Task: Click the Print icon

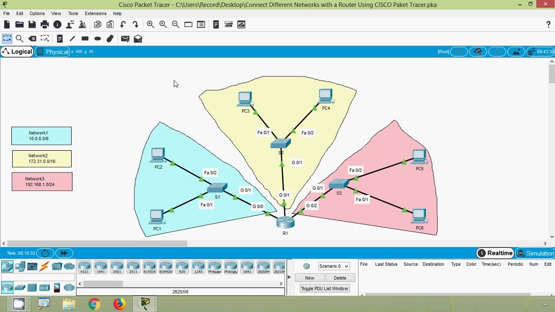Action: pyautogui.click(x=45, y=25)
